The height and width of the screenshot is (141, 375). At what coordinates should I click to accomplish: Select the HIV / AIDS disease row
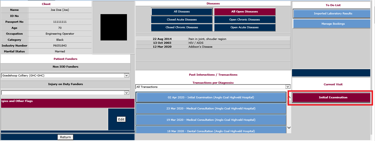click(x=213, y=43)
